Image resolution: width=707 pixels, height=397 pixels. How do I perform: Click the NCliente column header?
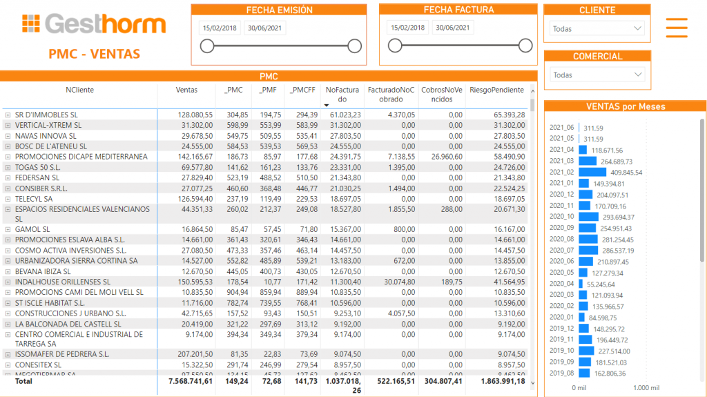[x=79, y=90]
